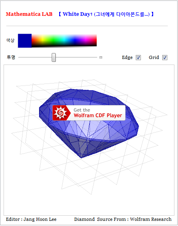Screen dimensions: 178x226
Task: Click the Edge label text
Action: click(127, 57)
